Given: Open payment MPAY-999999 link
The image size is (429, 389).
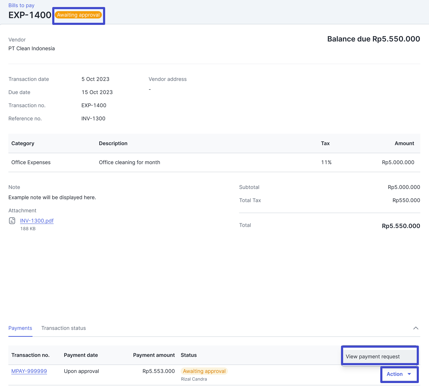Looking at the screenshot, I should 29,371.
